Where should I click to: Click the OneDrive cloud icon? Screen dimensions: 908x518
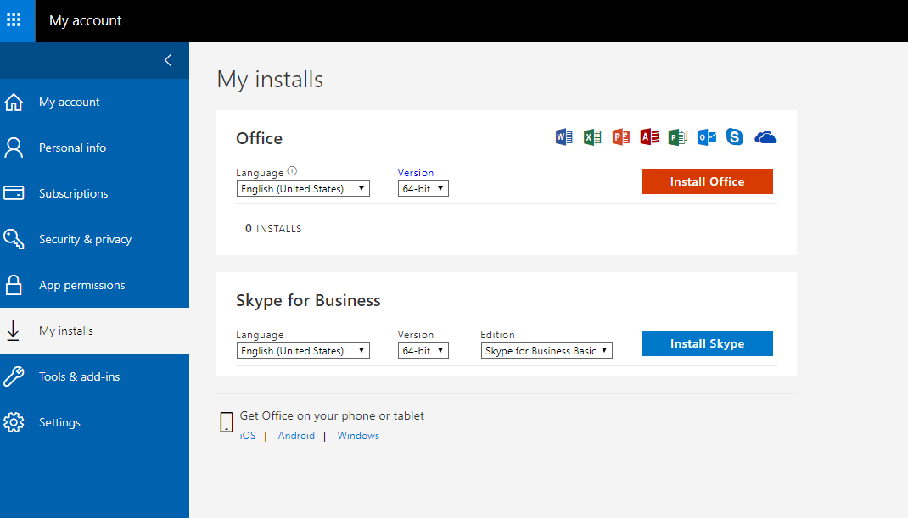pyautogui.click(x=765, y=137)
